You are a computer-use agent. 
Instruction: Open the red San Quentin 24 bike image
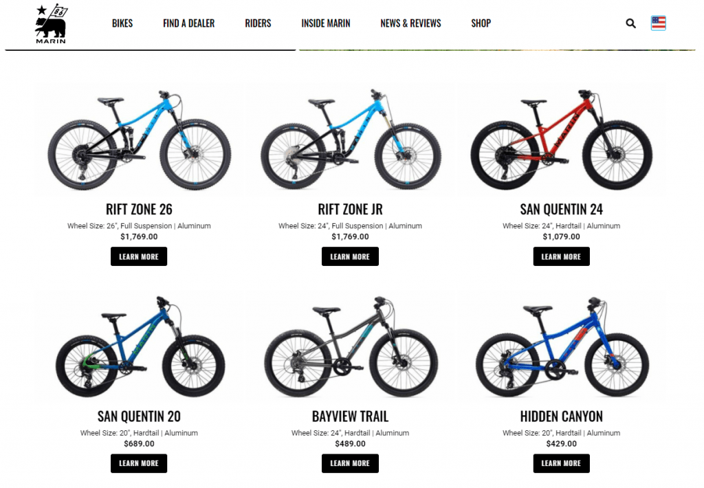[x=561, y=140]
